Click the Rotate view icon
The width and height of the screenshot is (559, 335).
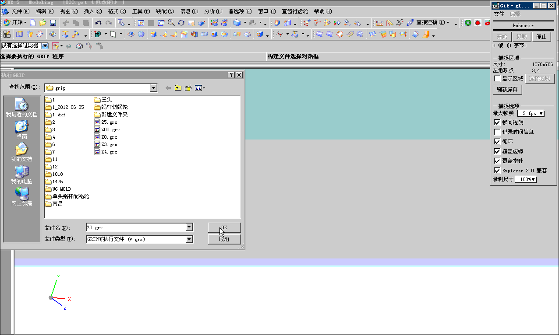click(x=181, y=22)
